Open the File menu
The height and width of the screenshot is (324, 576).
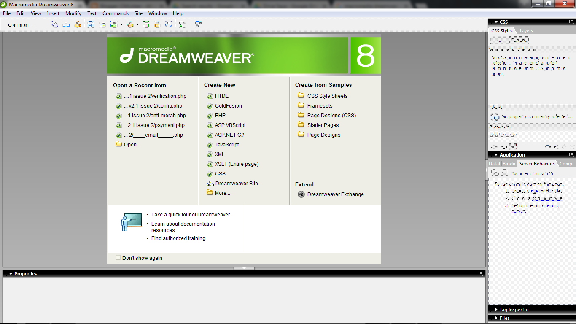tap(7, 13)
